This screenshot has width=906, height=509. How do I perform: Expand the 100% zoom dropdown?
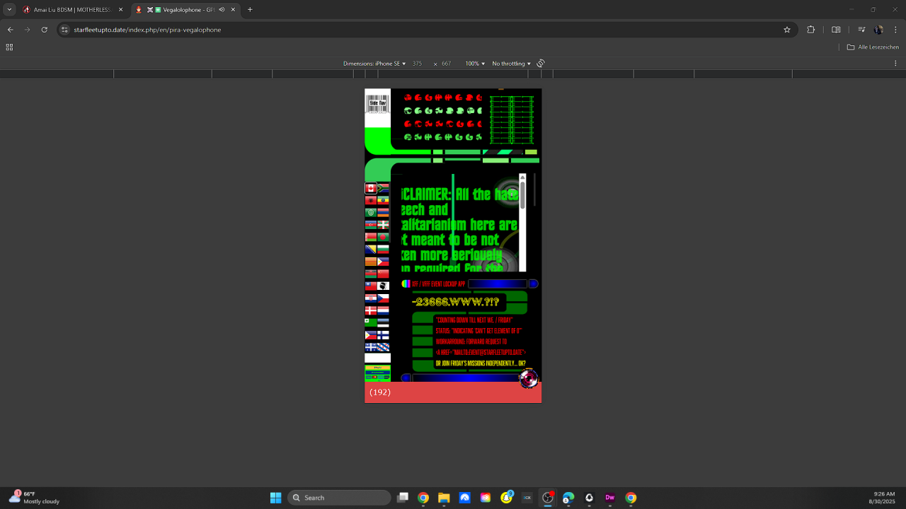point(475,64)
